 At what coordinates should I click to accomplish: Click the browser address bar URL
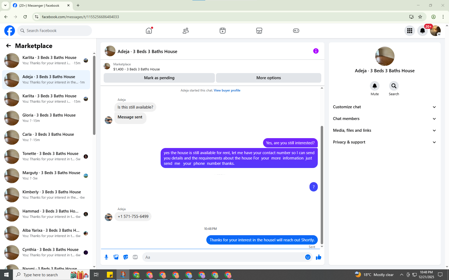80,17
